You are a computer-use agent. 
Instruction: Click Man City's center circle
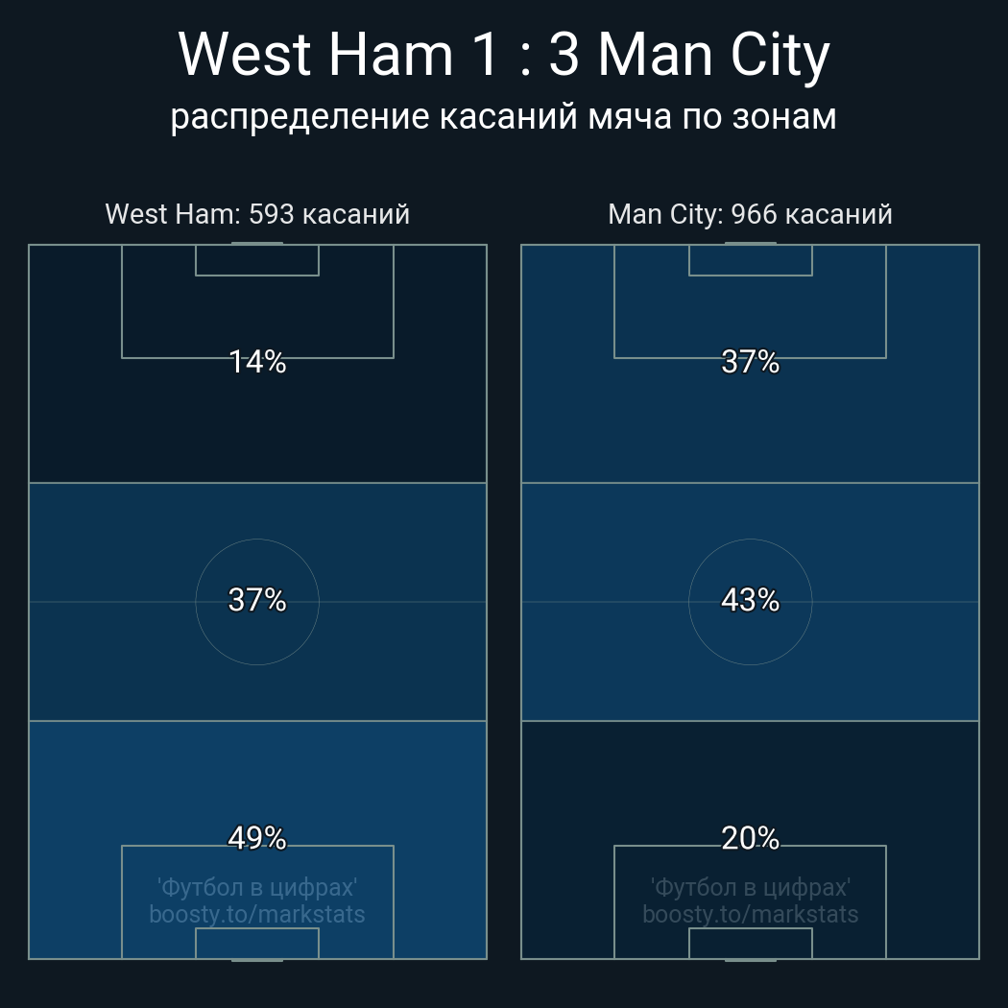tap(750, 602)
